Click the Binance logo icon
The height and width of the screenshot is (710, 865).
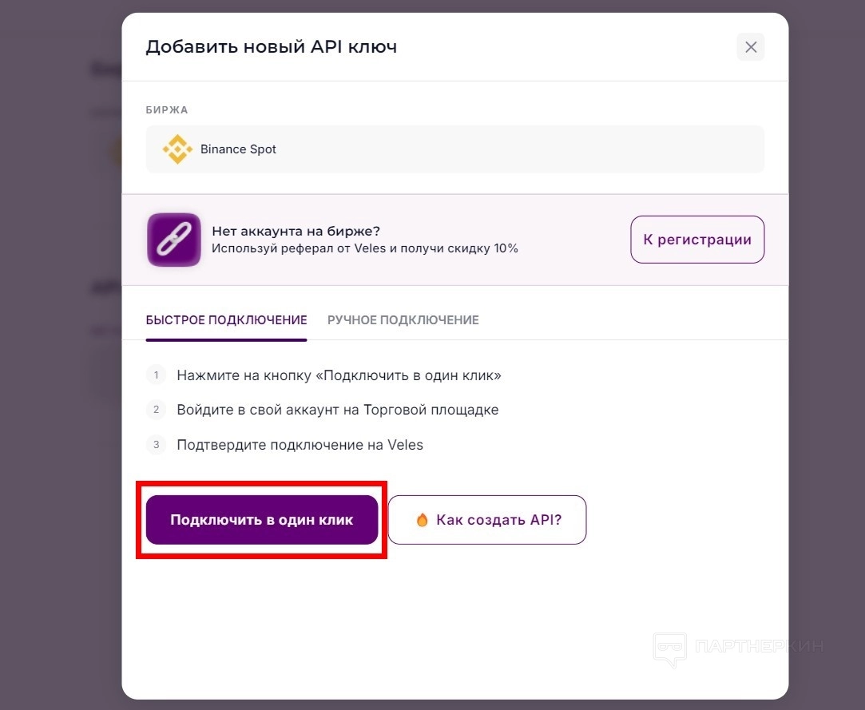coord(177,149)
